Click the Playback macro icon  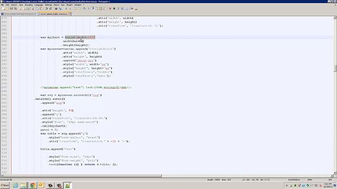tap(118, 8)
